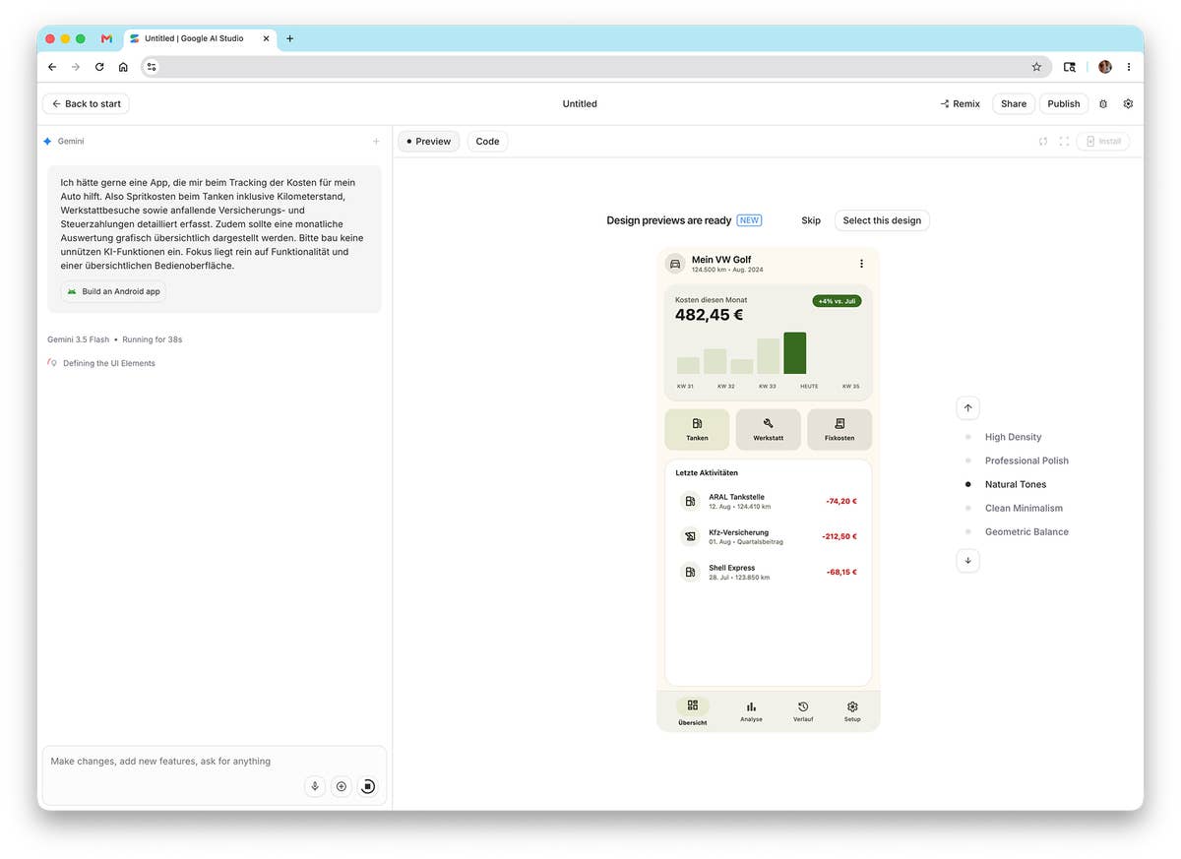Click the Publish button

(1063, 103)
